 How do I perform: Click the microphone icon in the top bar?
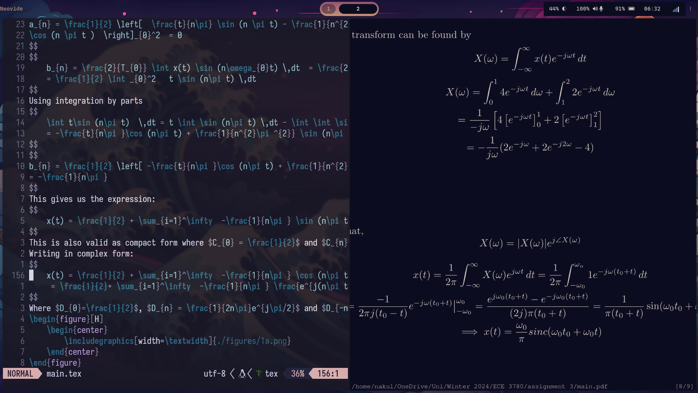[x=601, y=9]
